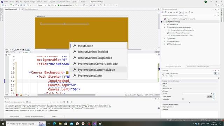Switch to the MainWindow.xaml.cs tab
The height and width of the screenshot is (126, 224).
click(x=31, y=9)
